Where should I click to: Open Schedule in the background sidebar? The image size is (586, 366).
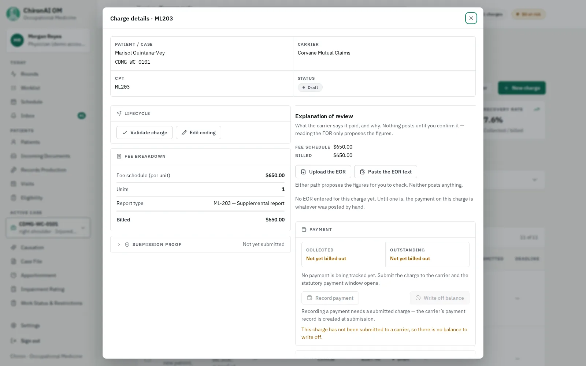[x=31, y=102]
